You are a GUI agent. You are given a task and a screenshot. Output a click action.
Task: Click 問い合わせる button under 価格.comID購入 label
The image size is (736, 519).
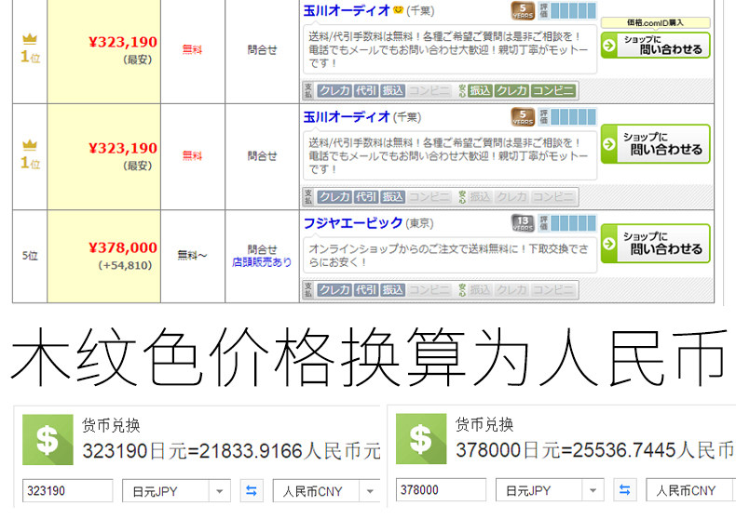point(655,46)
